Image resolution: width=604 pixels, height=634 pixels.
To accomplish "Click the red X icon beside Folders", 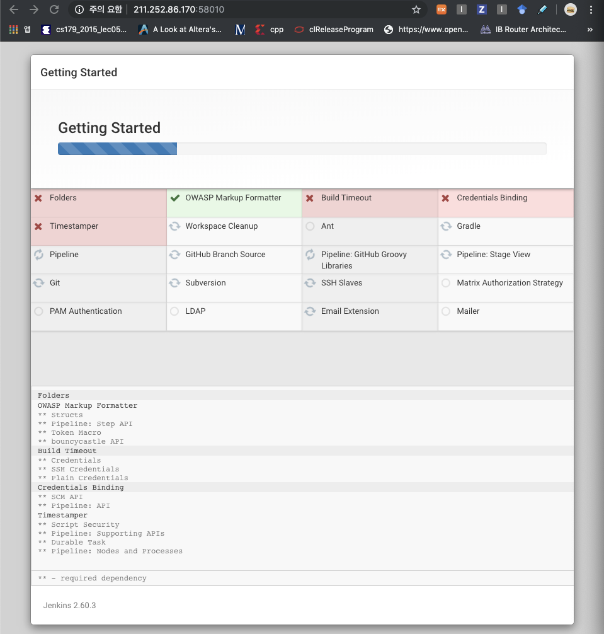I will pyautogui.click(x=38, y=198).
